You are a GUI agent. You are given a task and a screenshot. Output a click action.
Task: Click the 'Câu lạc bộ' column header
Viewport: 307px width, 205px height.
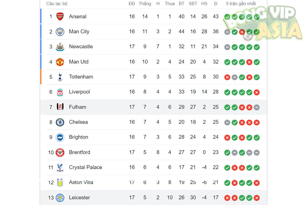click(57, 4)
